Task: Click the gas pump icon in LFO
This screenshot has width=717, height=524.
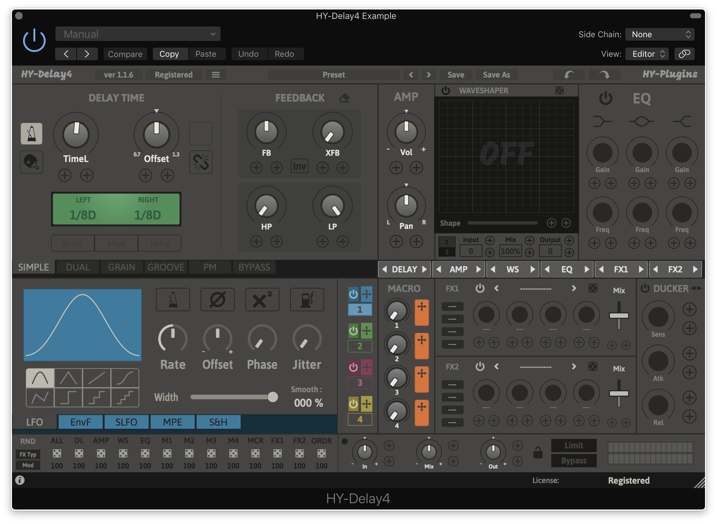Action: click(x=307, y=300)
